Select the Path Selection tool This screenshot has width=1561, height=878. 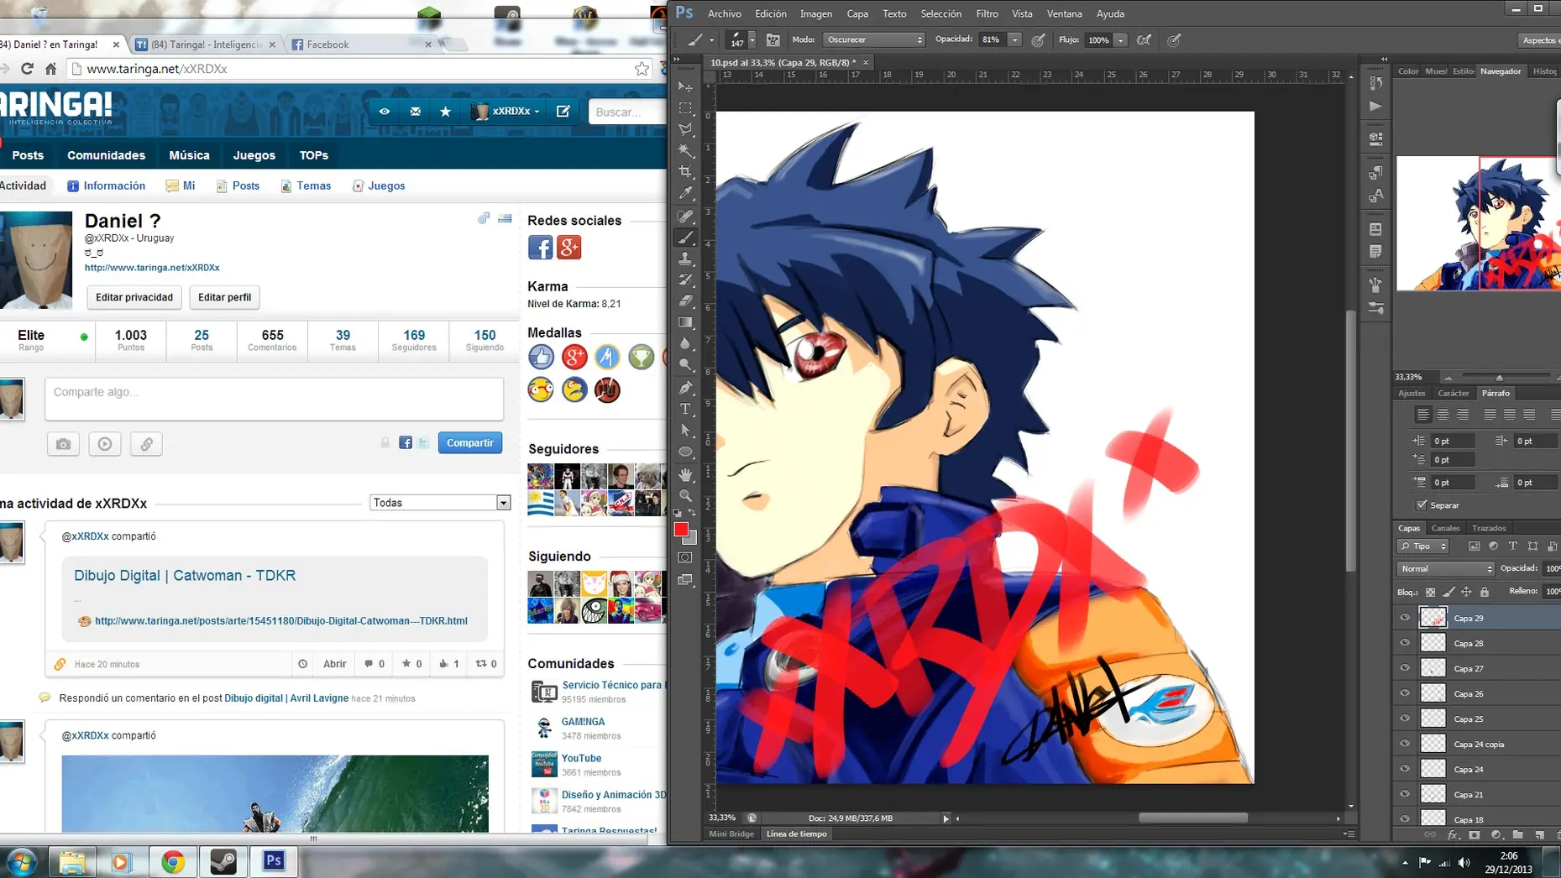tap(686, 430)
